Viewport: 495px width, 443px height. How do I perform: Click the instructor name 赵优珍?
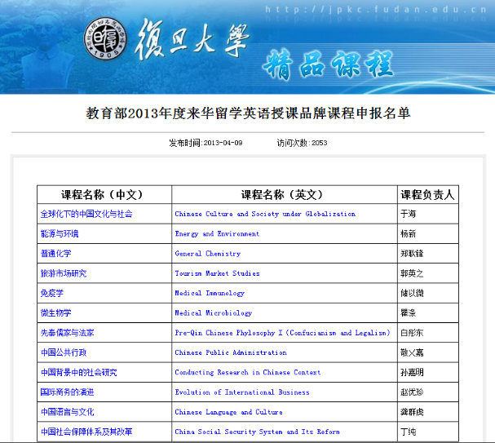[412, 392]
